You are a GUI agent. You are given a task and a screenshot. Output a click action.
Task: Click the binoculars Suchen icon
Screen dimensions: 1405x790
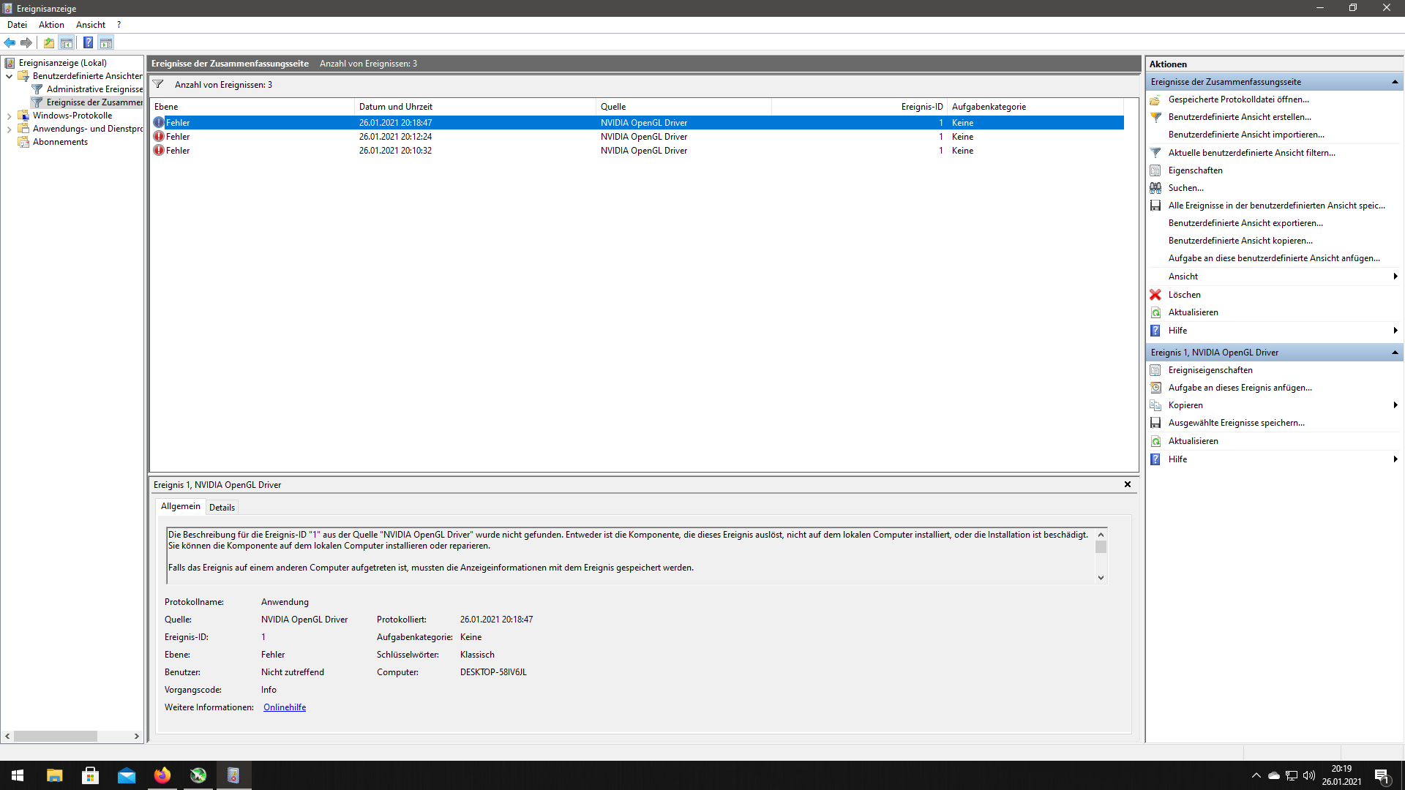click(x=1155, y=188)
